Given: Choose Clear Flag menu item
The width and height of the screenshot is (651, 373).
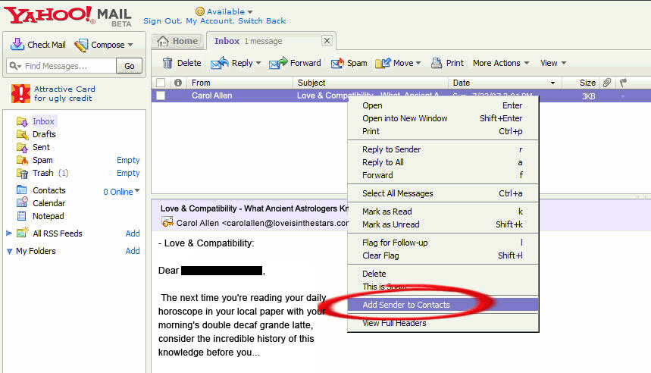Looking at the screenshot, I should tap(443, 255).
